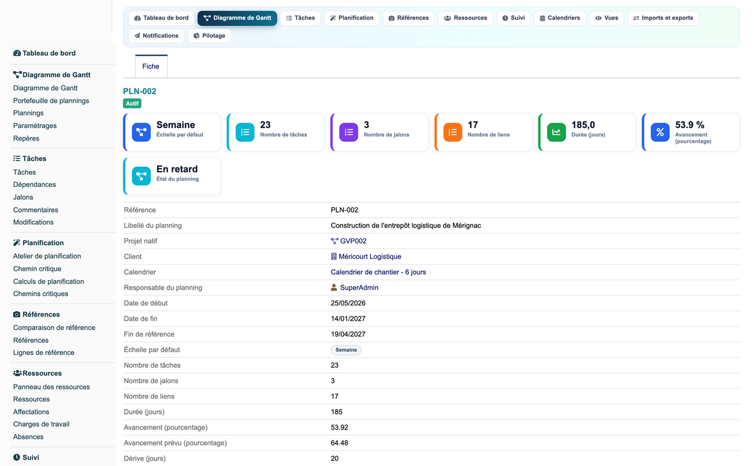Click the GVP002 project diagram icon
This screenshot has width=754, height=466.
(334, 241)
